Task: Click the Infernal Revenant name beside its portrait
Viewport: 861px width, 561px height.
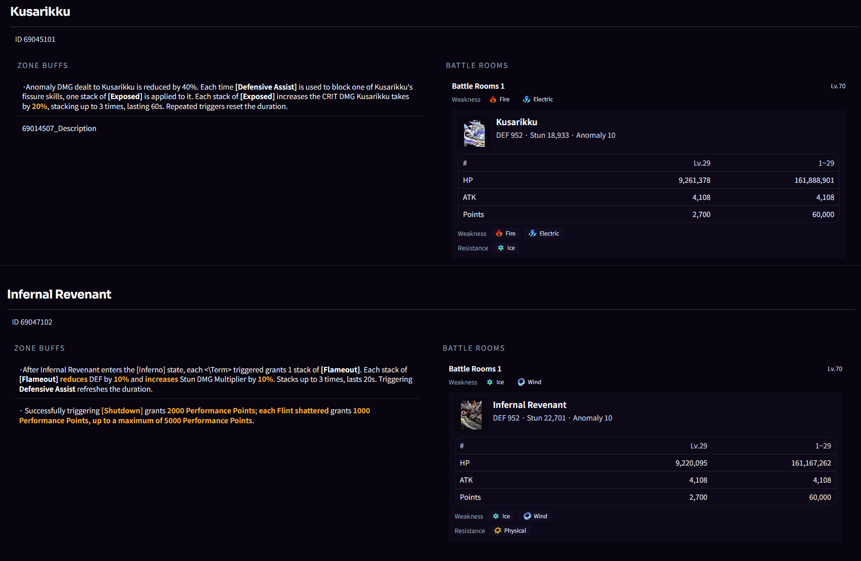Action: pos(529,405)
